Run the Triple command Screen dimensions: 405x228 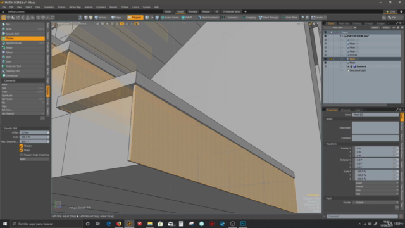23,92
